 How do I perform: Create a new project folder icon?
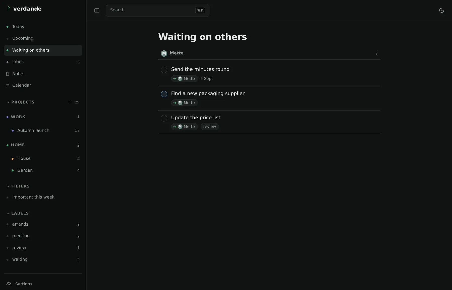click(77, 102)
